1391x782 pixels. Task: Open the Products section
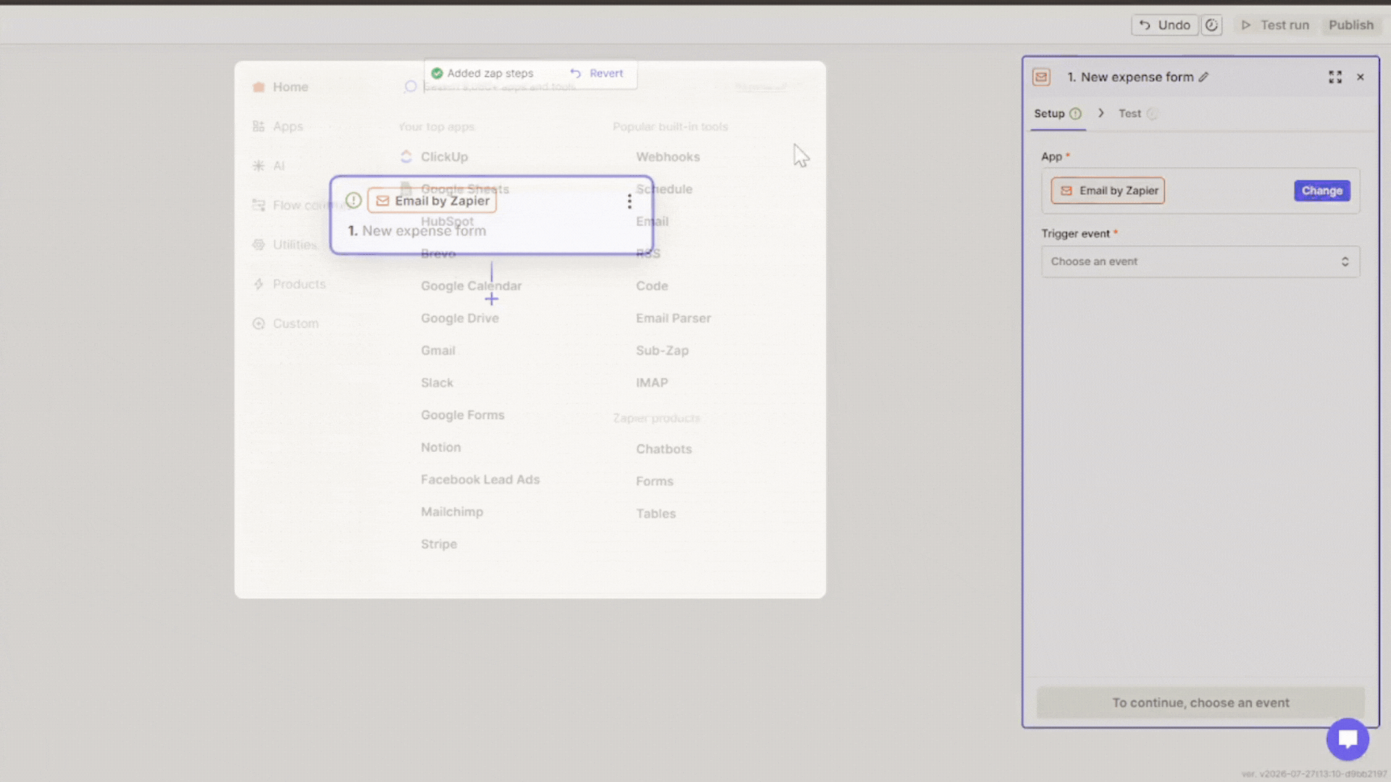288,284
